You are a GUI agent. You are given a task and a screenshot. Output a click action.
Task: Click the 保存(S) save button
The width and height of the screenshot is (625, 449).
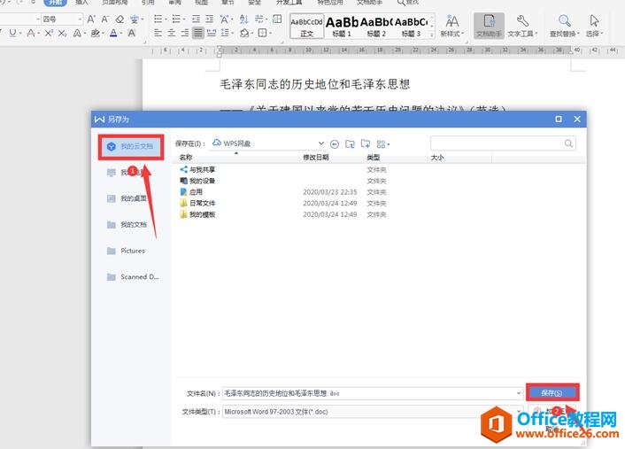click(x=552, y=393)
